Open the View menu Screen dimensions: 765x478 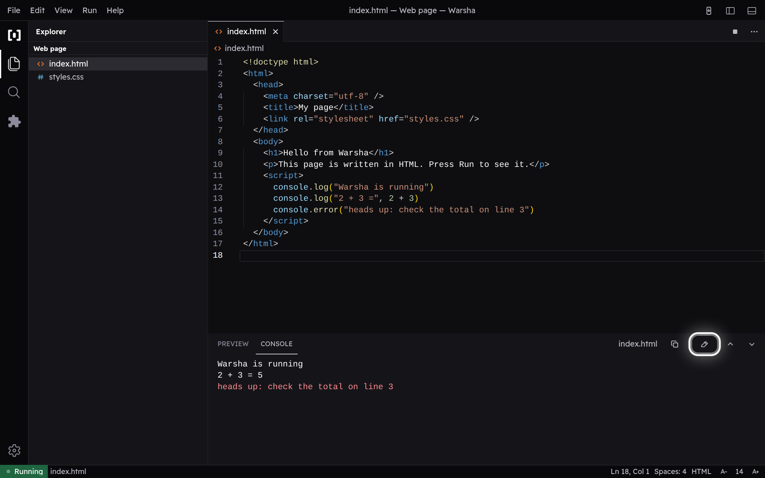tap(63, 10)
